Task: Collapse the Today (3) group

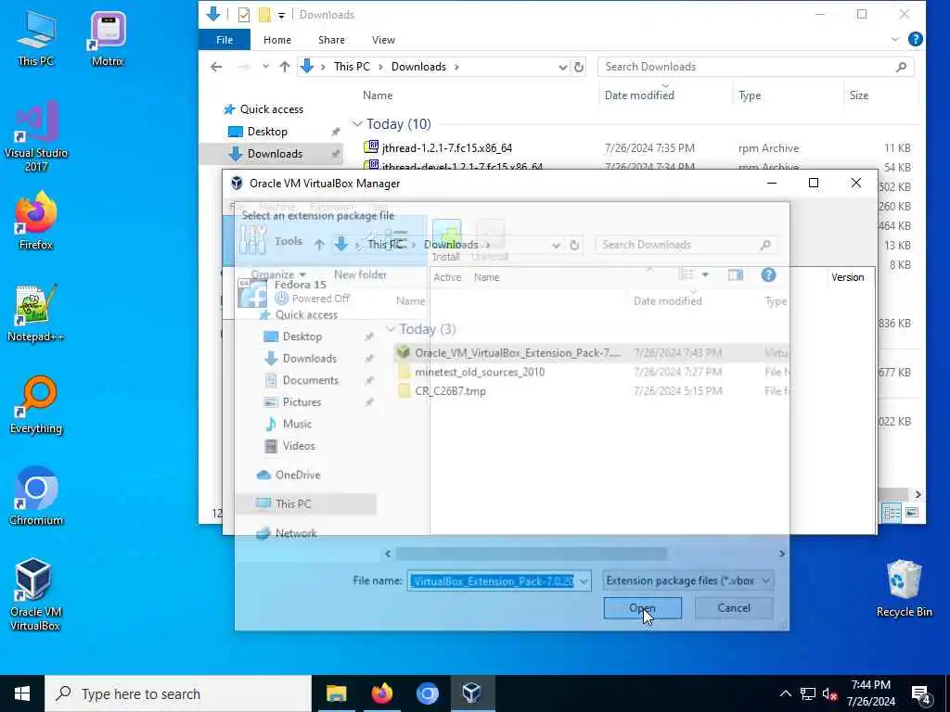Action: point(391,329)
